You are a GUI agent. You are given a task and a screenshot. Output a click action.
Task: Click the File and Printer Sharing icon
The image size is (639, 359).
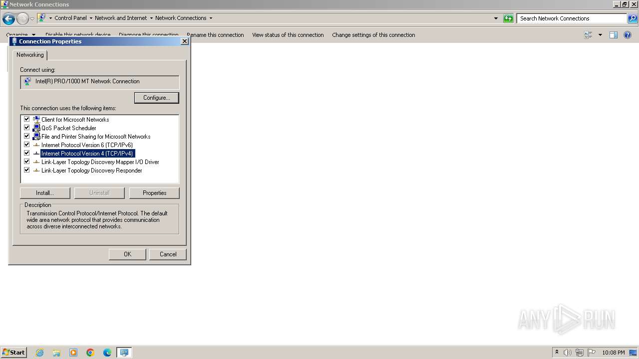click(36, 137)
